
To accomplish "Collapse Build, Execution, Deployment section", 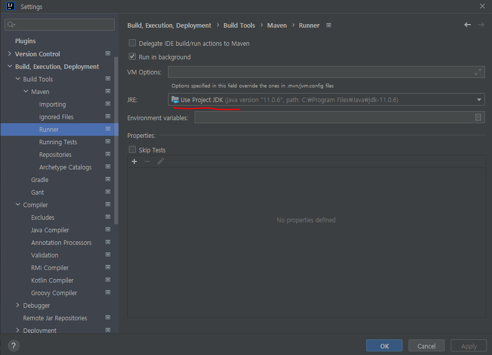I will (10, 66).
